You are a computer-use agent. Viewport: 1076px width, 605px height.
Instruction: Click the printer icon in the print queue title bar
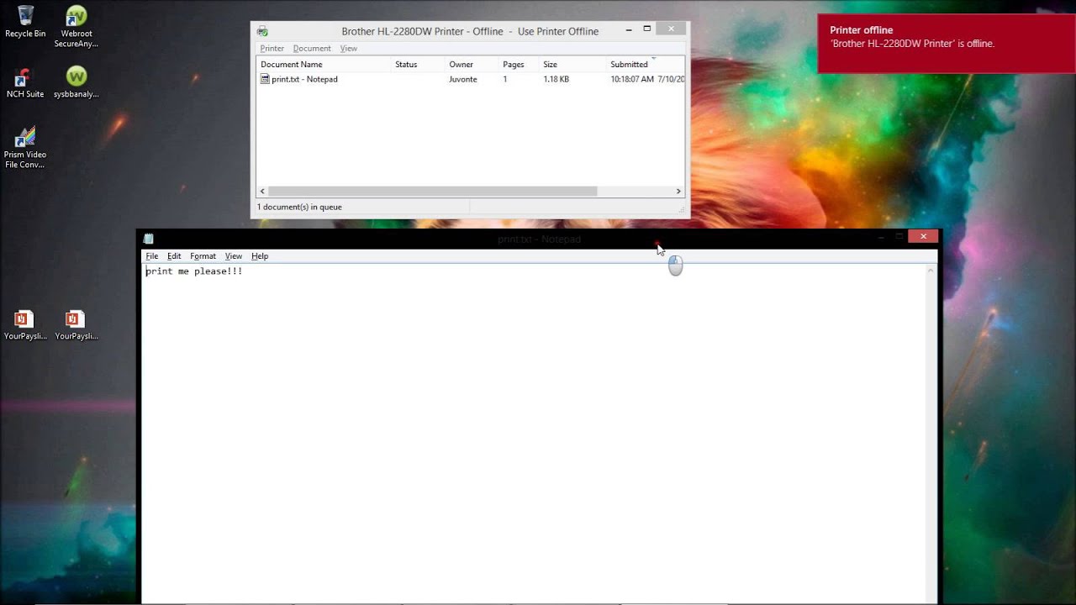(x=262, y=31)
